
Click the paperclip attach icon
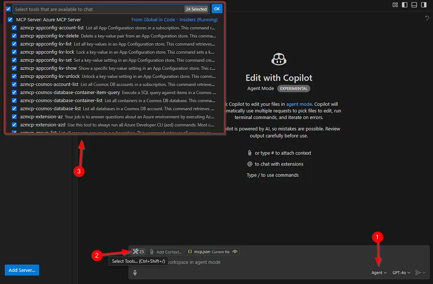(x=152, y=252)
